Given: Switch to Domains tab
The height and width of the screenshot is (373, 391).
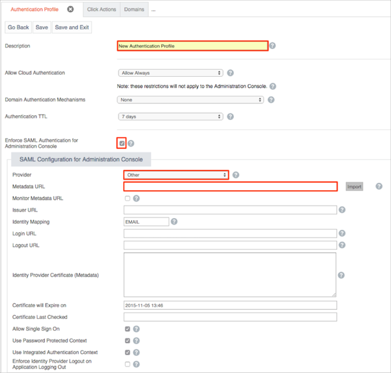Looking at the screenshot, I should 134,9.
